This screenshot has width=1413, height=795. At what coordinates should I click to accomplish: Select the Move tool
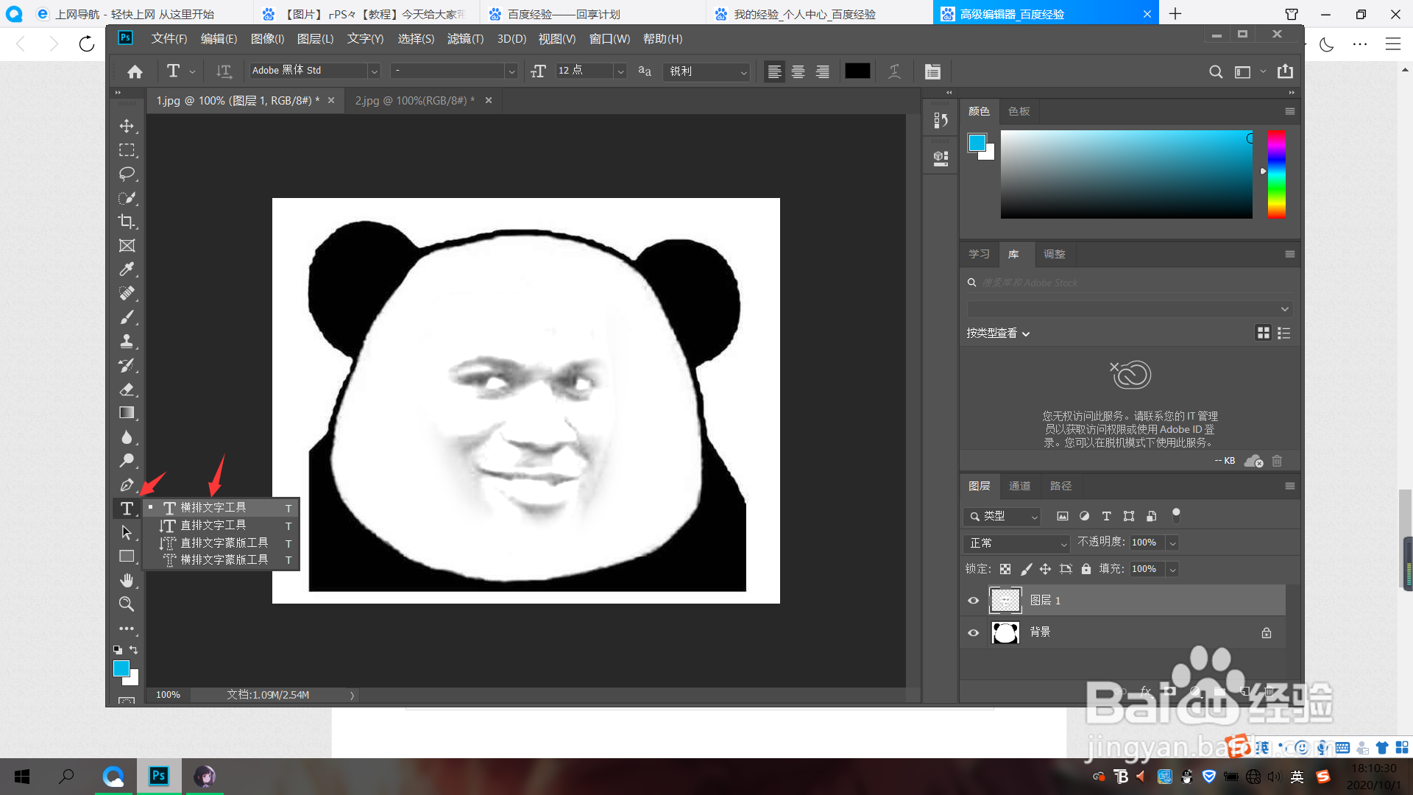click(127, 126)
